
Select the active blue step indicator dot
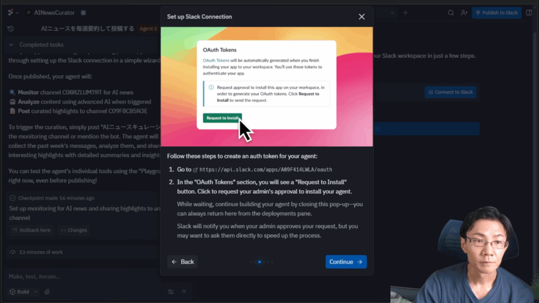point(259,262)
